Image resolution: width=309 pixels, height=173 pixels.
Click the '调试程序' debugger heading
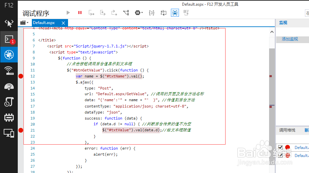(36, 13)
